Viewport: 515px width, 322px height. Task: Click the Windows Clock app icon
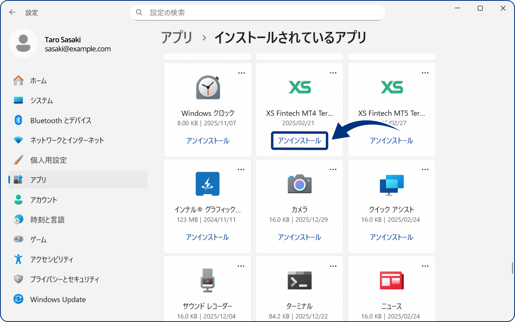(208, 87)
